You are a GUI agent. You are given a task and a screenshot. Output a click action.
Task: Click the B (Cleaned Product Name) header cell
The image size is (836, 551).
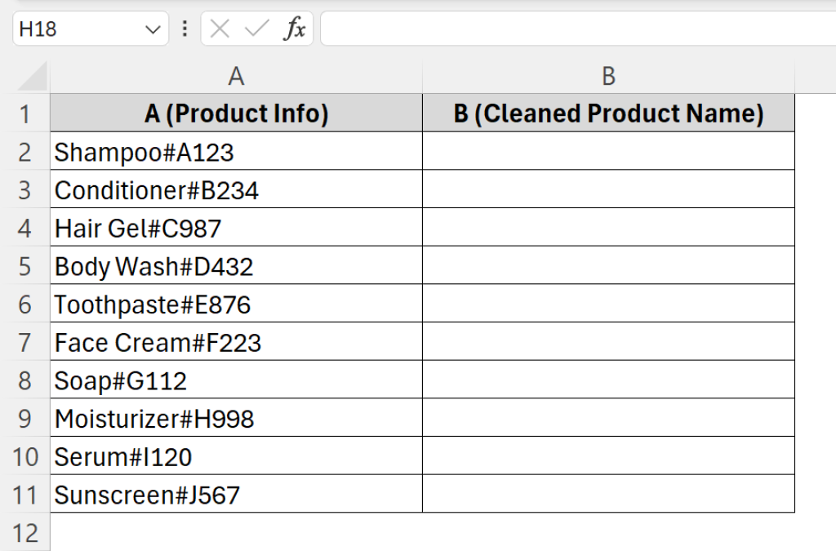608,113
